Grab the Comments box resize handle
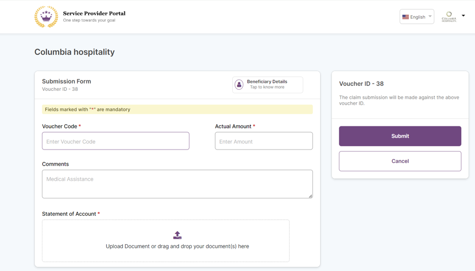The width and height of the screenshot is (475, 271). click(x=310, y=196)
